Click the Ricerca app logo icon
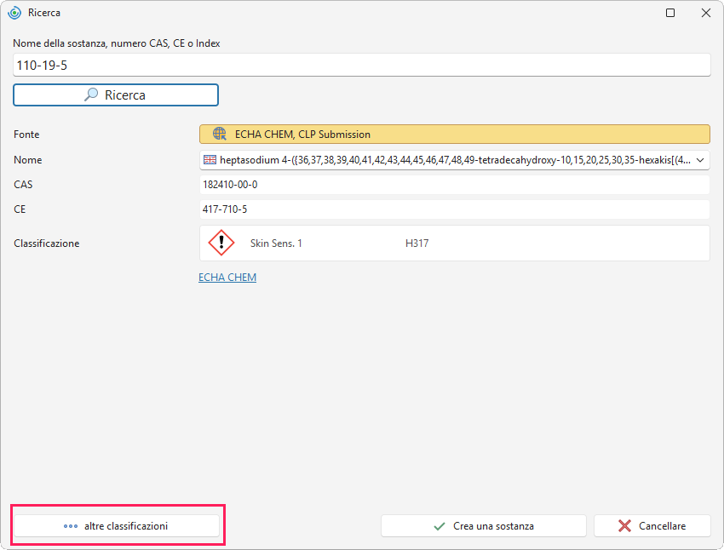The image size is (724, 550). coord(14,13)
